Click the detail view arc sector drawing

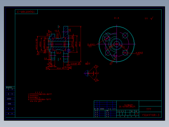(x=92, y=73)
